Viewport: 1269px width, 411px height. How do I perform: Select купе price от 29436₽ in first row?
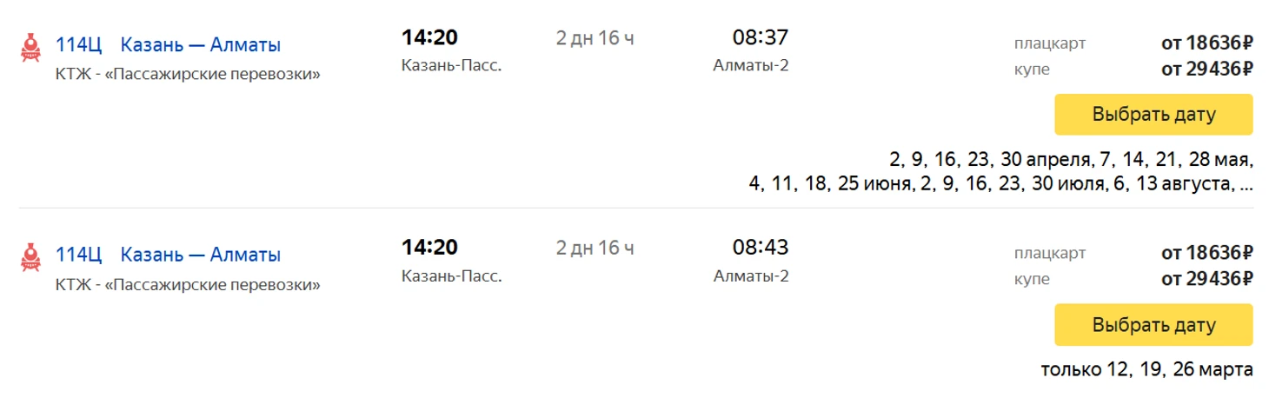coord(1206,69)
